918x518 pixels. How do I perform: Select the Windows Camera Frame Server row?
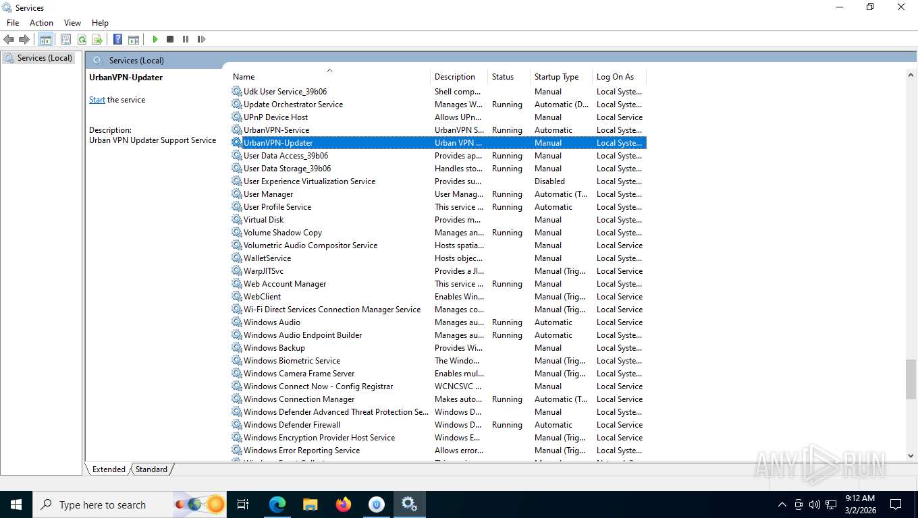coord(438,374)
